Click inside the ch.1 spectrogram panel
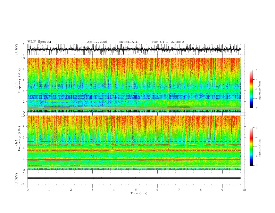This screenshot has height=213, width=275. pos(134,85)
